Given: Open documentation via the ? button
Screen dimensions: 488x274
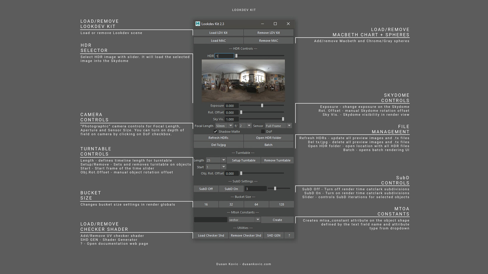Looking at the screenshot, I should pos(289,235).
